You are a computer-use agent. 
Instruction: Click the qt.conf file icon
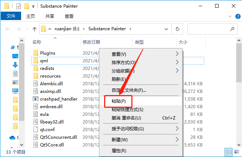36,129
